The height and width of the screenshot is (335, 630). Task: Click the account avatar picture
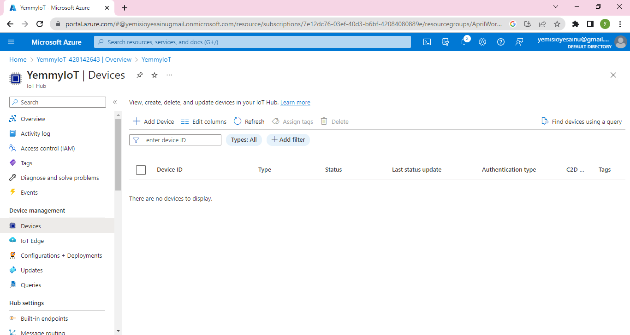pos(621,42)
